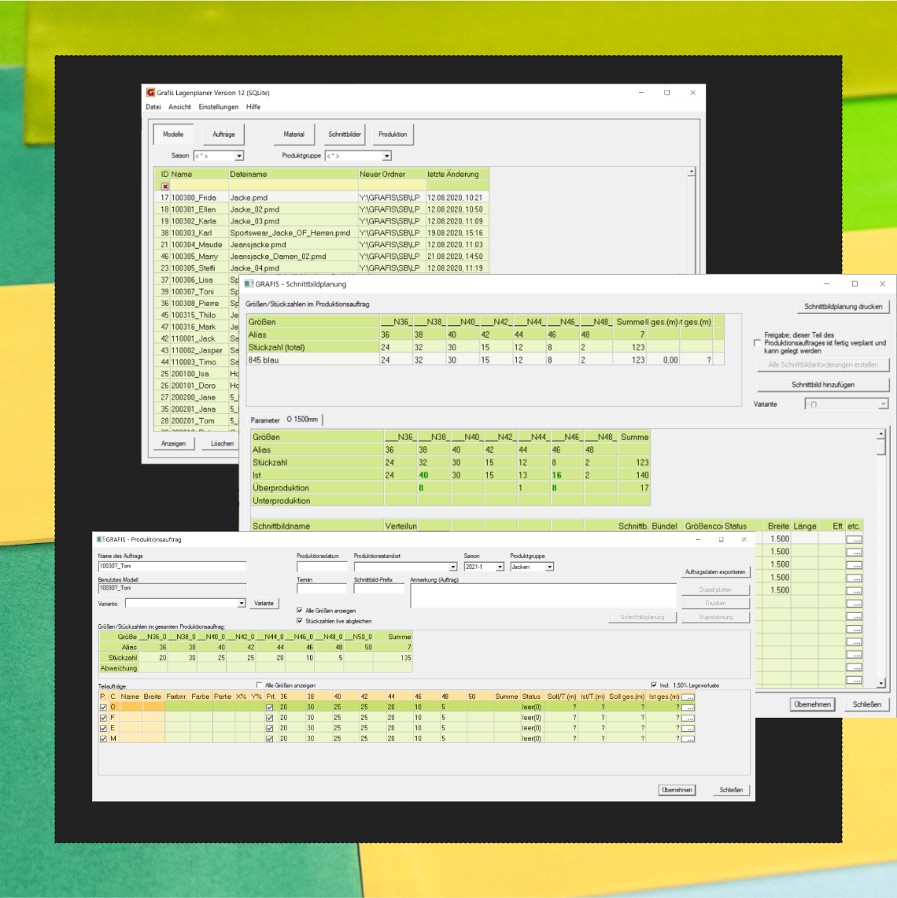Toggle the Stückzahlen live abgleichen checkbox
The image size is (897, 898).
(x=300, y=621)
